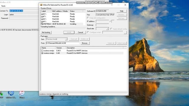Check the routeros-mmips 6.48.1 package

tap(42, 51)
